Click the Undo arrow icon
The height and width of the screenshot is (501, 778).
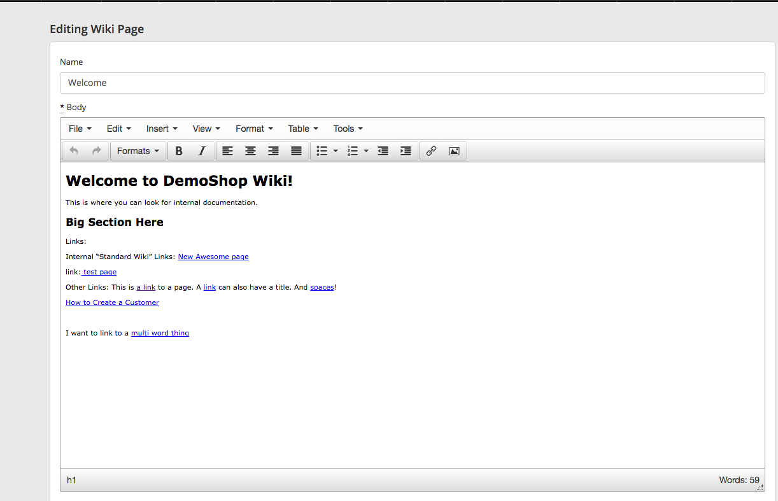pos(74,151)
